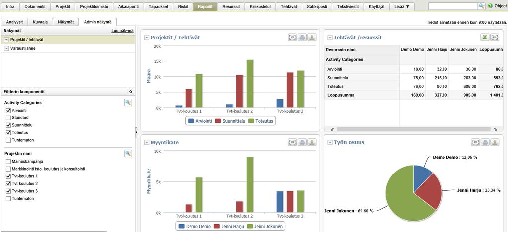This screenshot has width=508, height=232.
Task: Maximize the Työn osuus panel
Action: (475, 142)
